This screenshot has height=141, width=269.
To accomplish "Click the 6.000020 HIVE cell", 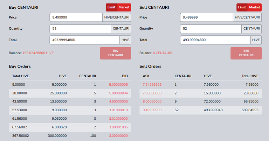I will pyautogui.click(x=59, y=127).
